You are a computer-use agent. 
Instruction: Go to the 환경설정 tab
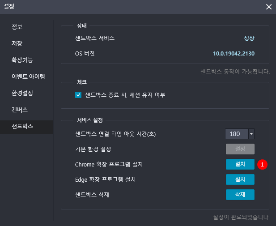(x=22, y=93)
